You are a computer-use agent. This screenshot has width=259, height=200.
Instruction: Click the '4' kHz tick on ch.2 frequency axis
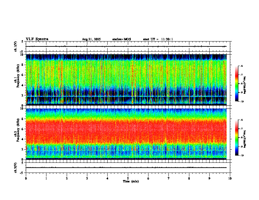pos(23,139)
